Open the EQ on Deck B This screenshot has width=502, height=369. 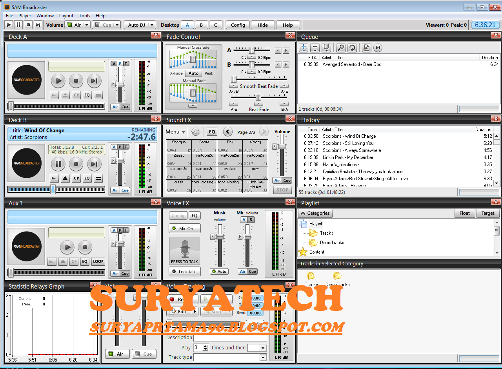tap(87, 178)
